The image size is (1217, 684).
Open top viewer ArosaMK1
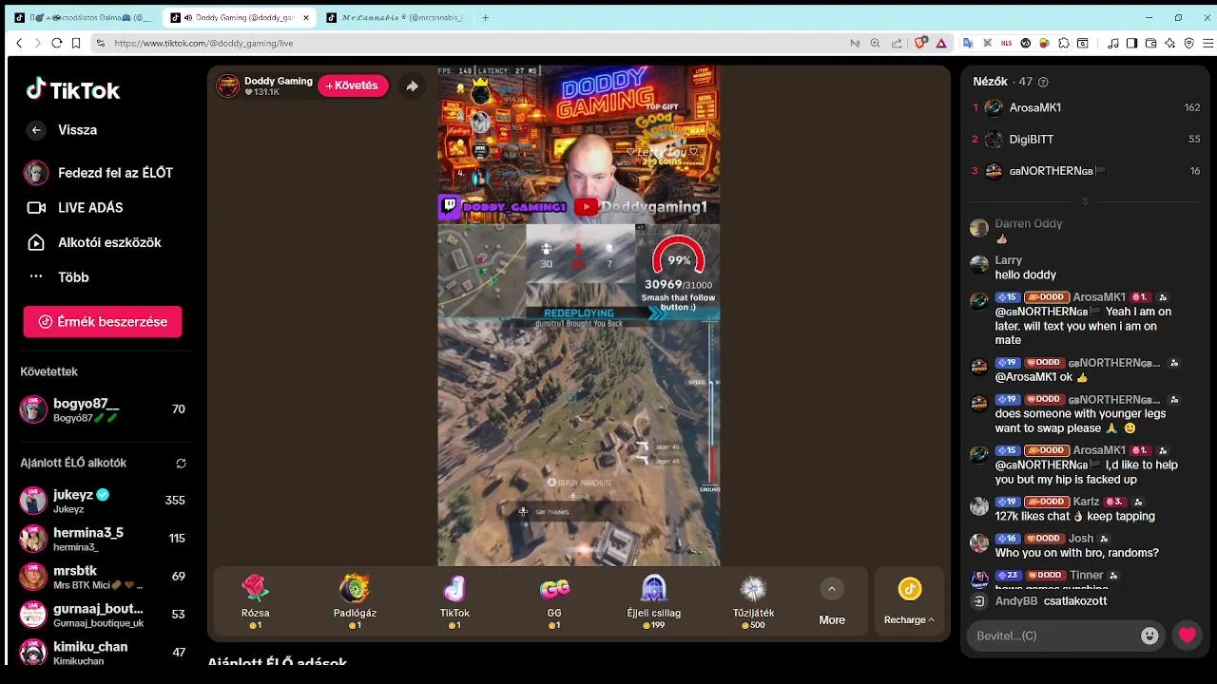tap(1086, 108)
